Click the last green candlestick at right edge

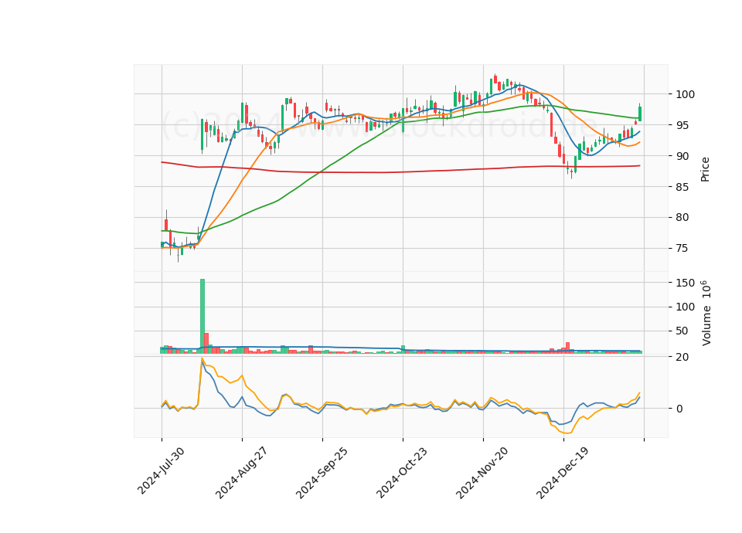pyautogui.click(x=640, y=114)
